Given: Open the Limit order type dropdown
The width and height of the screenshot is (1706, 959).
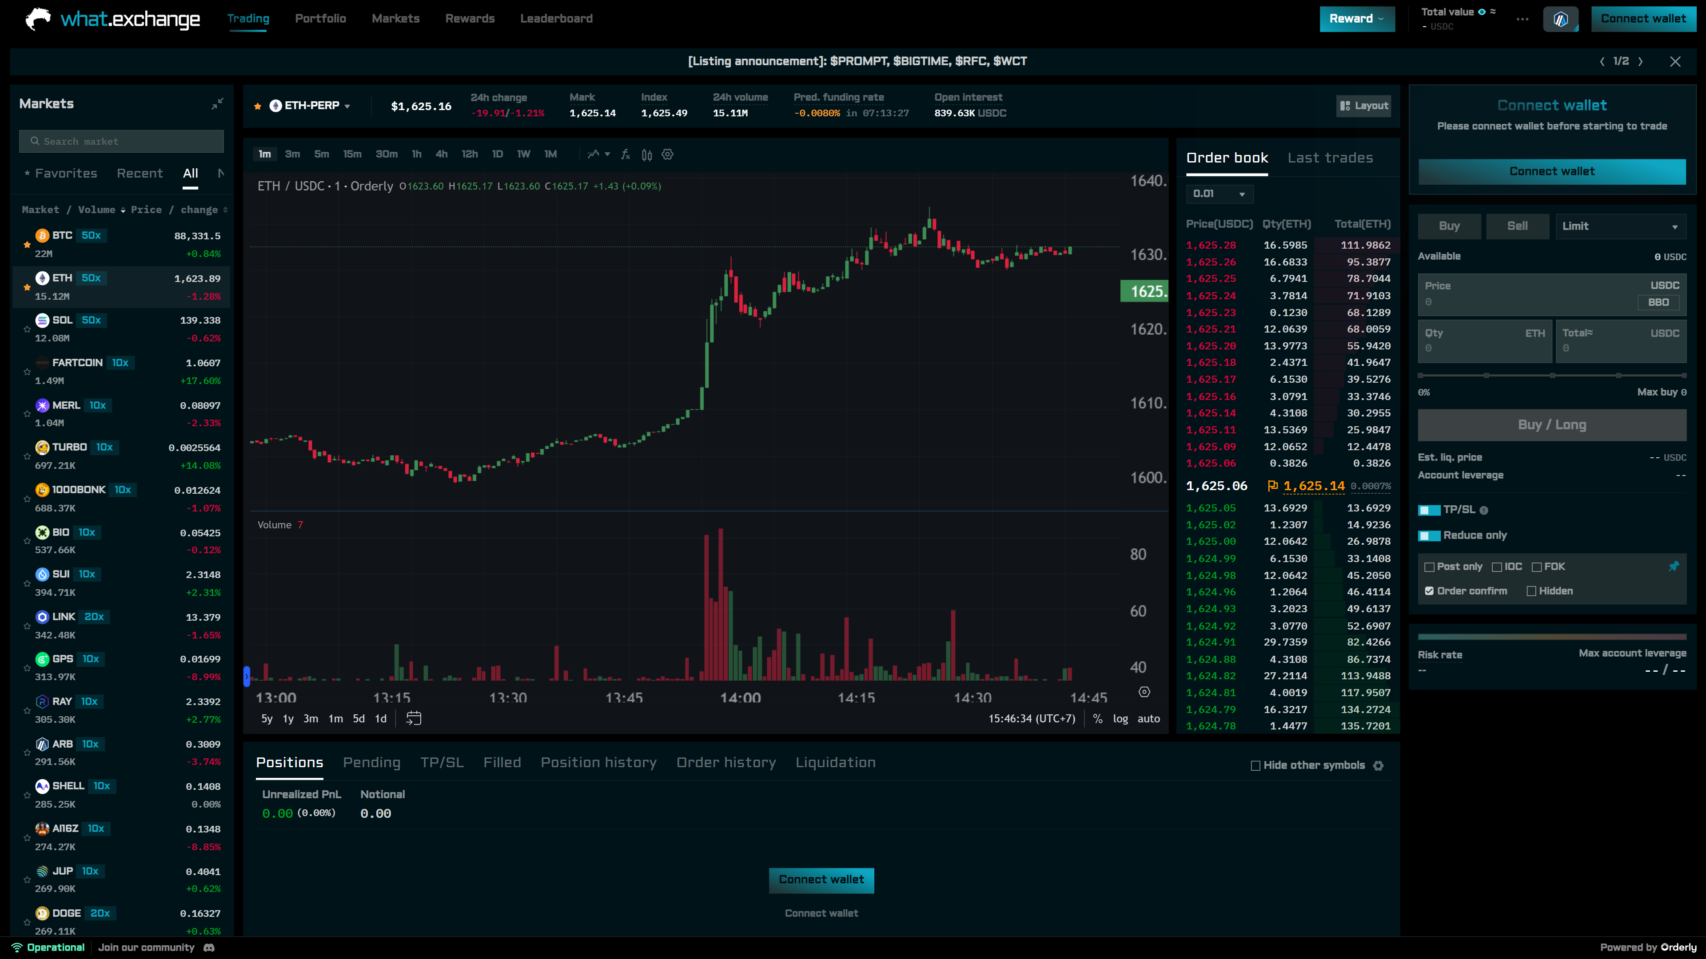Looking at the screenshot, I should pos(1621,226).
